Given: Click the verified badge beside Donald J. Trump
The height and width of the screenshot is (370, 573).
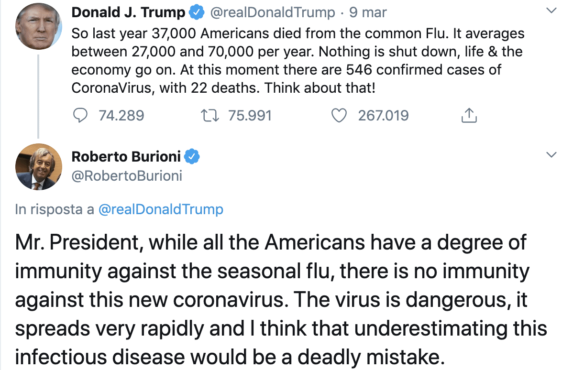Looking at the screenshot, I should (196, 12).
